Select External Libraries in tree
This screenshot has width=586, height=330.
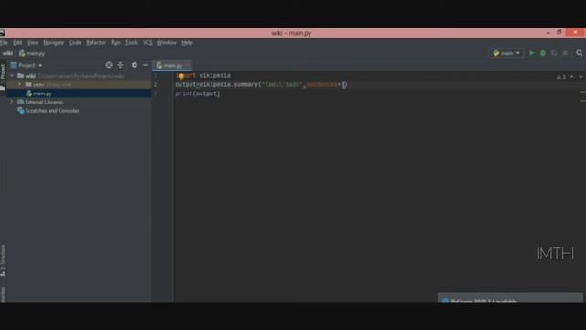point(44,102)
